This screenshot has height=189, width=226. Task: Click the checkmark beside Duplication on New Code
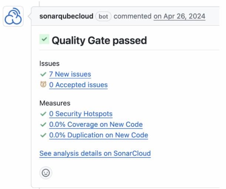coord(43,135)
